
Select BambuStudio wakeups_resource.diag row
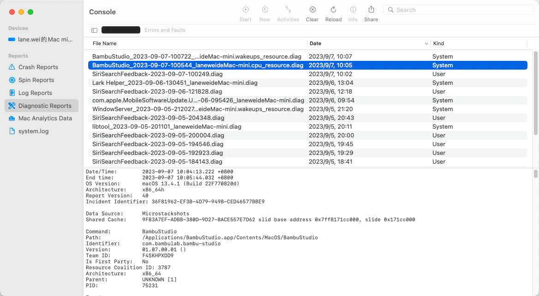[308, 56]
